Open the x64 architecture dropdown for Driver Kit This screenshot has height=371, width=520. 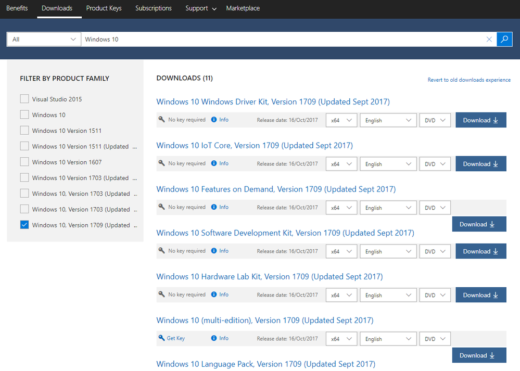341,120
